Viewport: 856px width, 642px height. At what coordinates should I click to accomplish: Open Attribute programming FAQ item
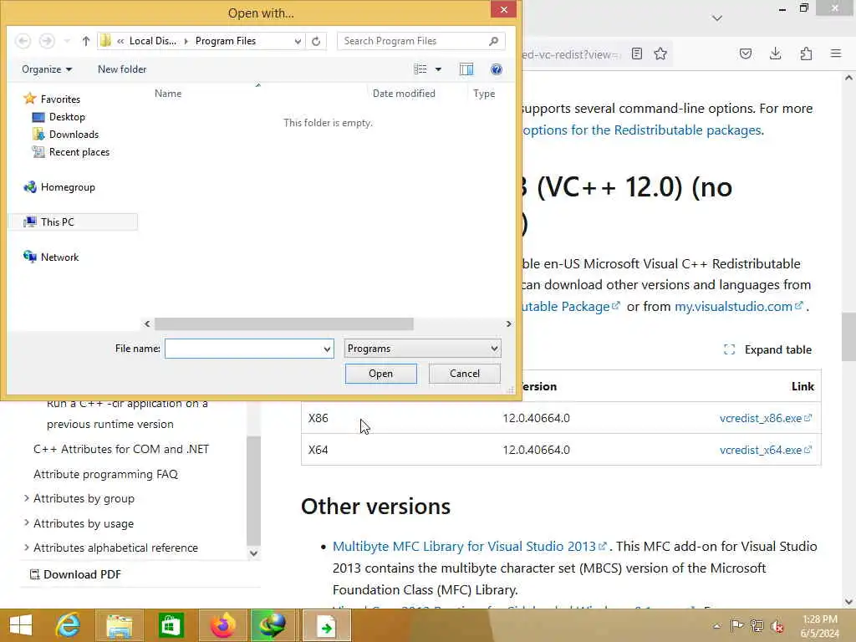[x=105, y=474]
